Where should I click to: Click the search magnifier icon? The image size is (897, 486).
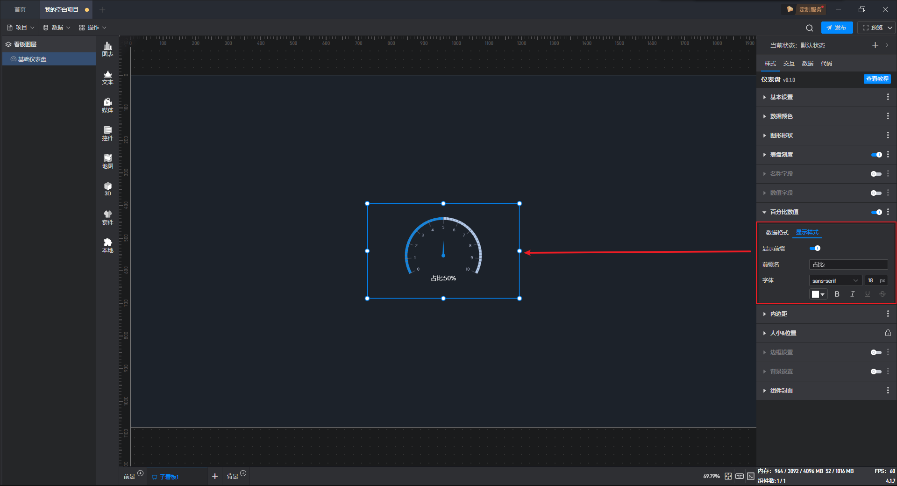(810, 28)
